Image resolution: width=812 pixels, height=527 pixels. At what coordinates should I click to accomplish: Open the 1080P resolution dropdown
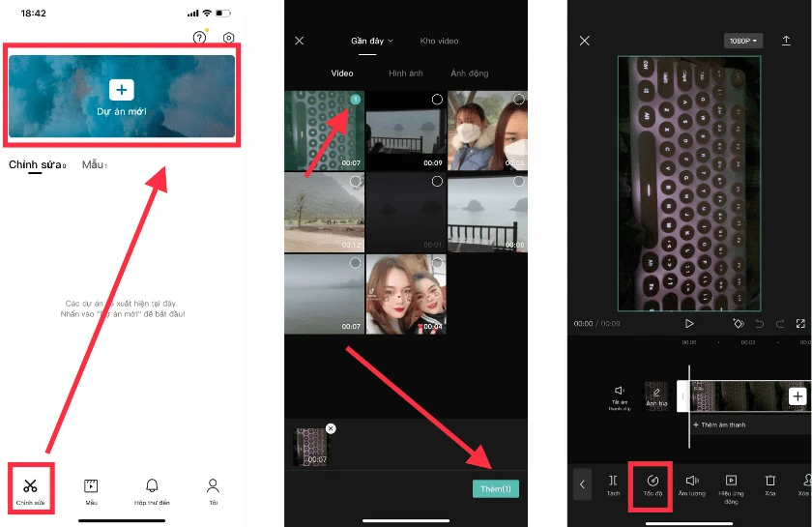(x=743, y=41)
